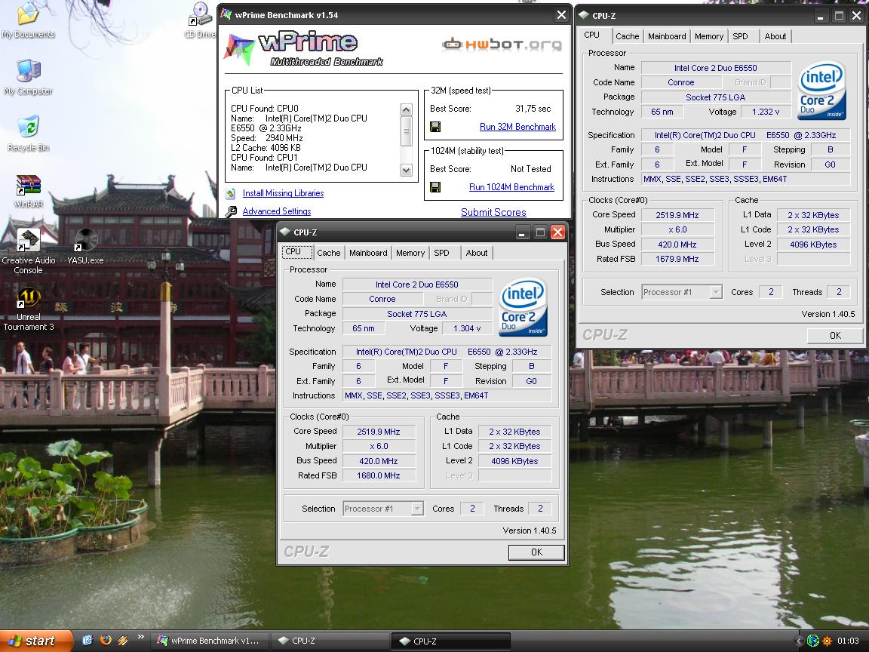Open the My Documents desktop icon

[x=28, y=21]
